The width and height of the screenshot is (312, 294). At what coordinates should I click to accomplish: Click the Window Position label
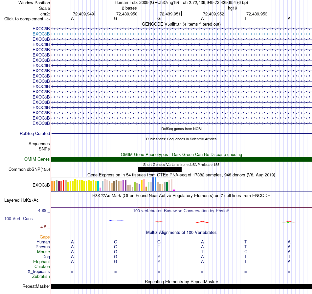pyautogui.click(x=34, y=3)
